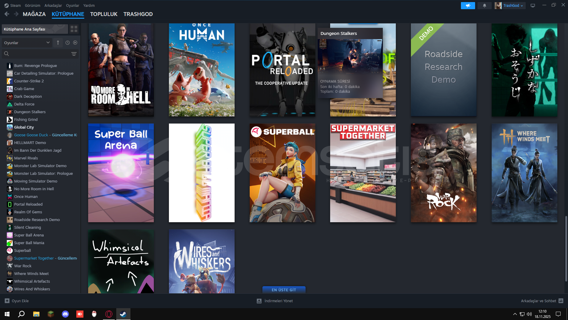Open the Görünüm menu
The height and width of the screenshot is (320, 568).
click(x=33, y=5)
